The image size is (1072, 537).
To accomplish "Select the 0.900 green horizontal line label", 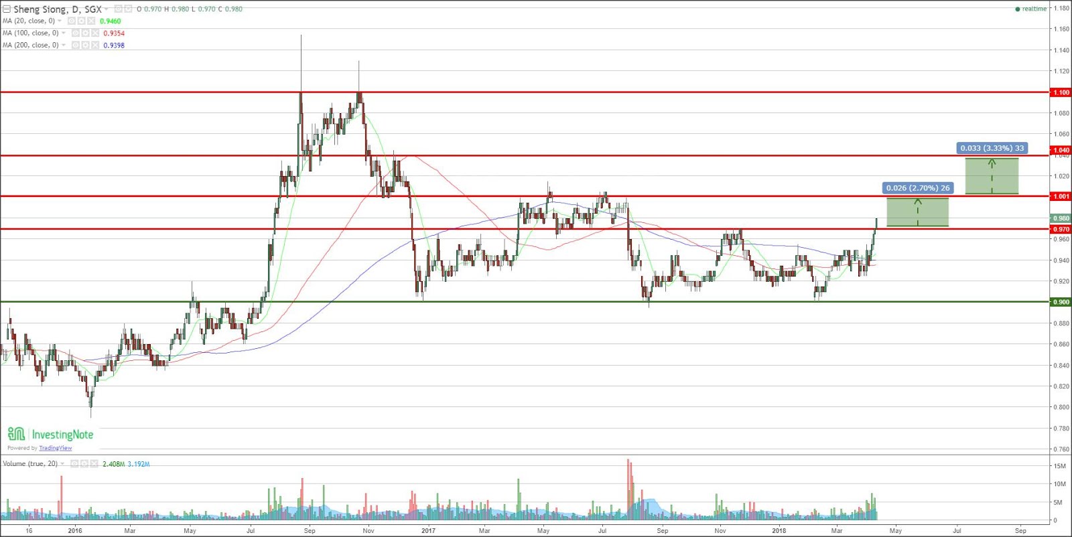I will (1061, 302).
